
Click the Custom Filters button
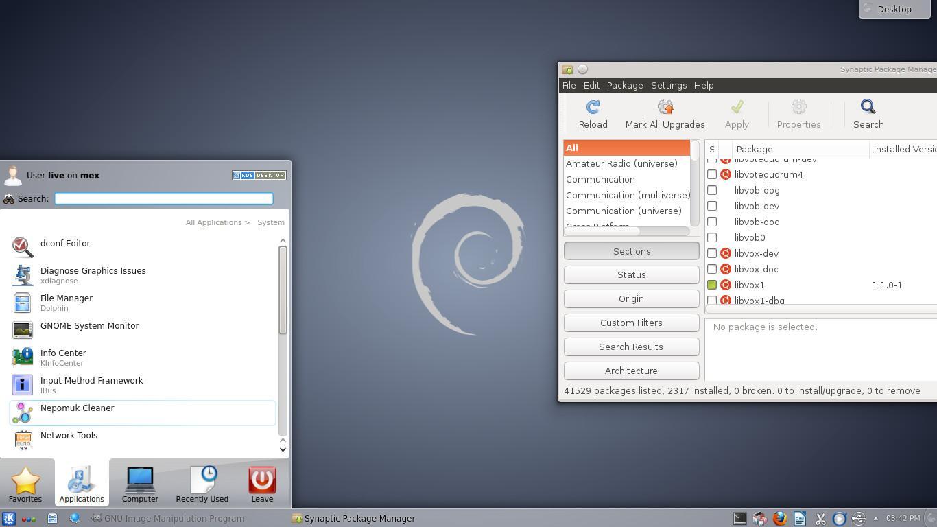[631, 323]
